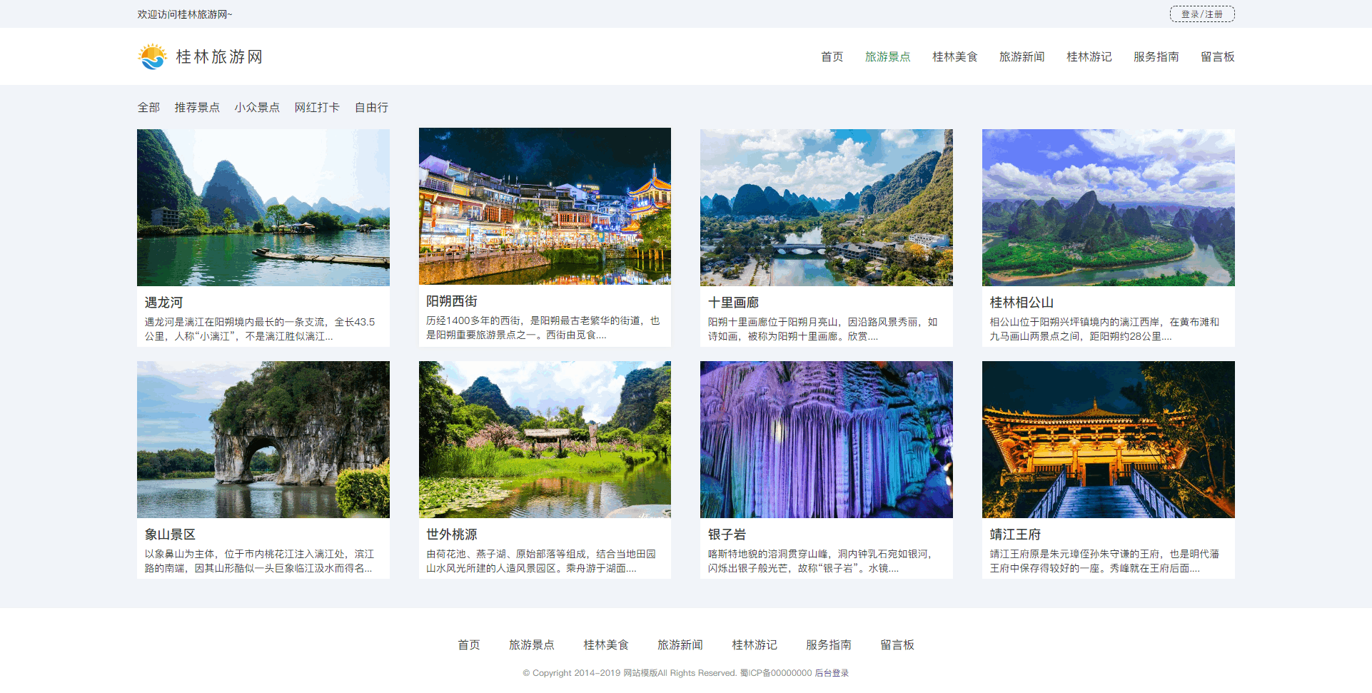This screenshot has width=1372, height=693.
Task: Click the 靖江王府 card title
Action: tap(1015, 535)
